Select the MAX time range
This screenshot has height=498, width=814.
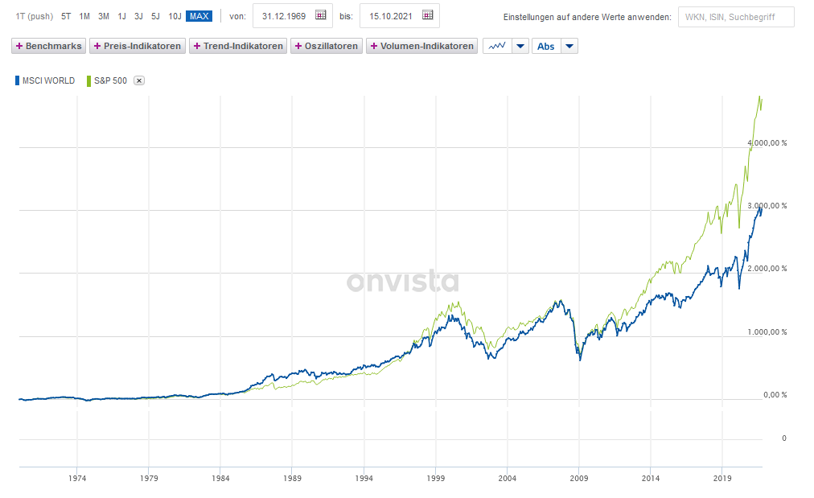click(x=199, y=16)
